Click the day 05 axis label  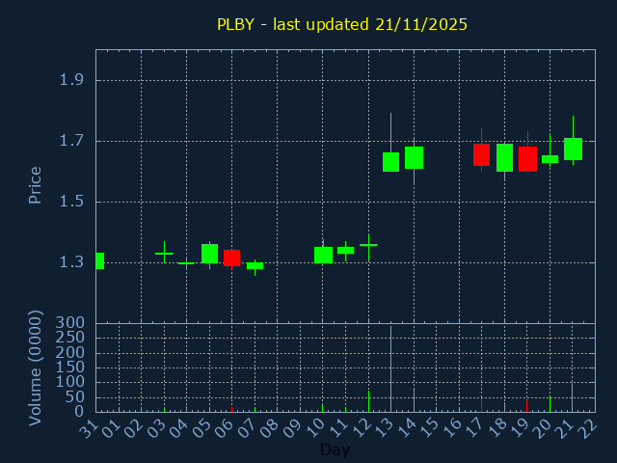pyautogui.click(x=203, y=428)
